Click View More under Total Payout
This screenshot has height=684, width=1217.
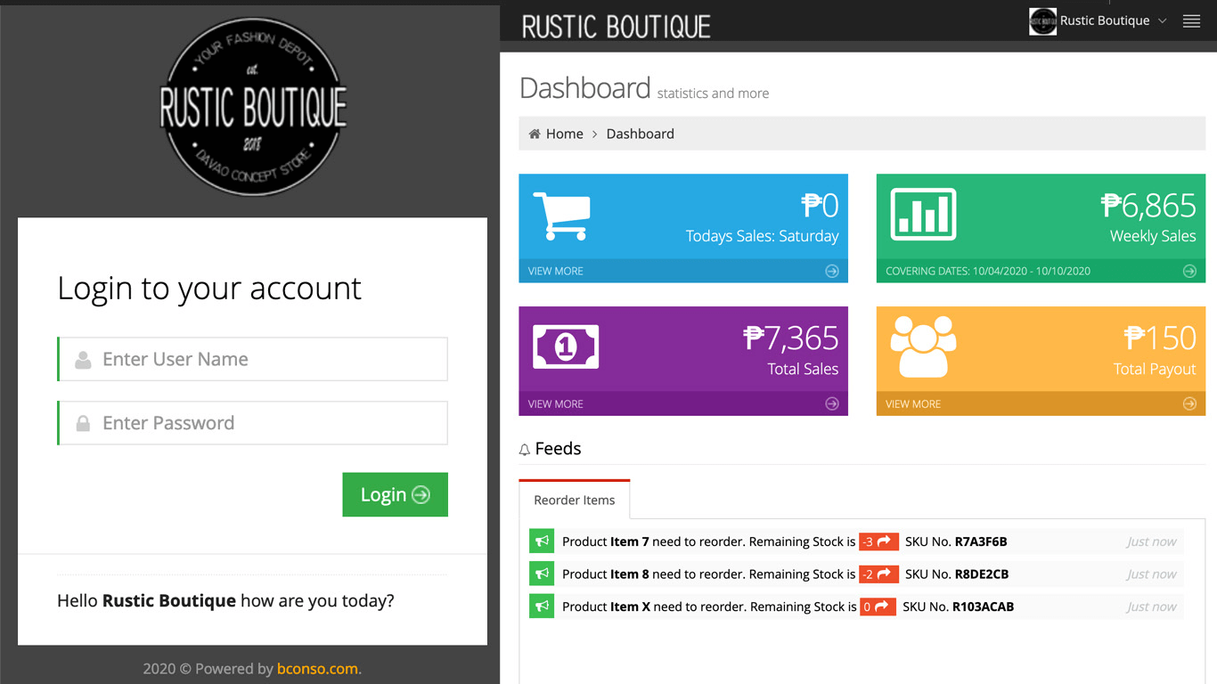pyautogui.click(x=913, y=403)
